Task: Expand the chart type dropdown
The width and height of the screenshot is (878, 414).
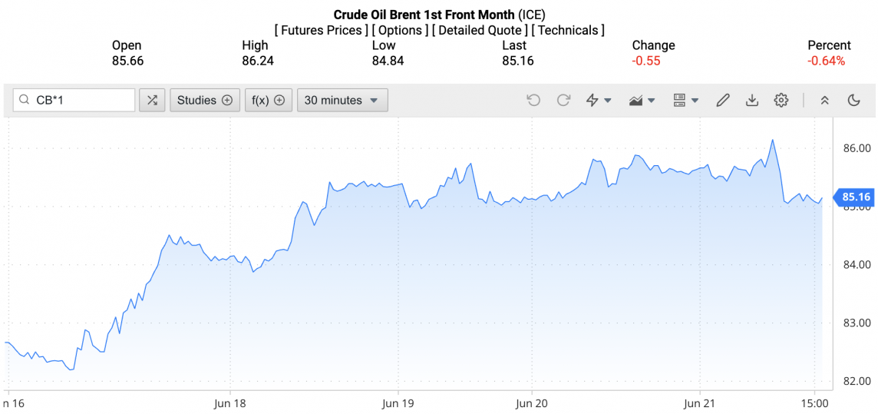Action: point(642,100)
